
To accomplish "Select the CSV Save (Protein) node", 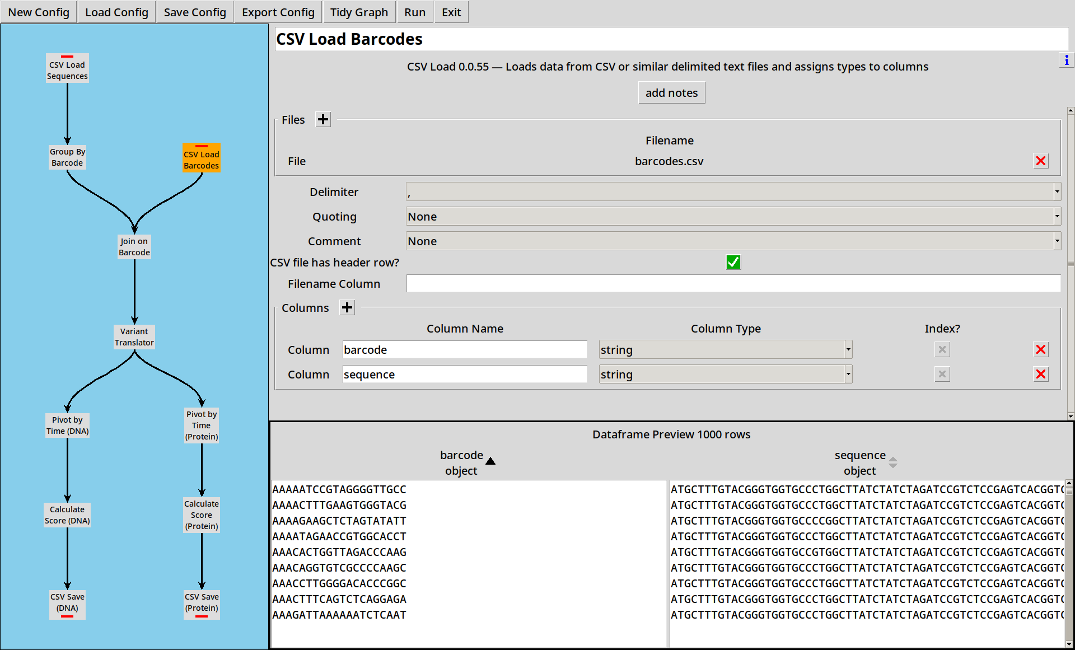I will coord(202,605).
